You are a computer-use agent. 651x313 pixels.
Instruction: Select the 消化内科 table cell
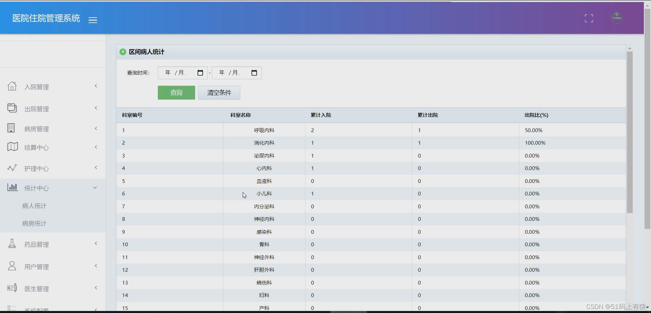(264, 143)
